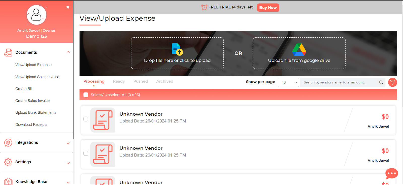Switch to the Ready tab
The width and height of the screenshot is (403, 185).
[x=119, y=81]
